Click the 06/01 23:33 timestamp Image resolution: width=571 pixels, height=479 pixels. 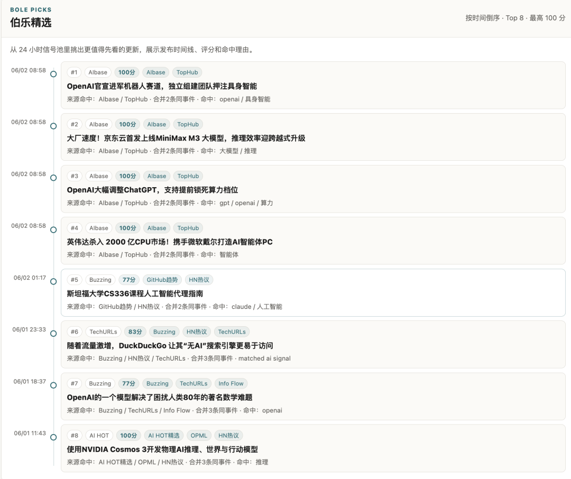(29, 330)
